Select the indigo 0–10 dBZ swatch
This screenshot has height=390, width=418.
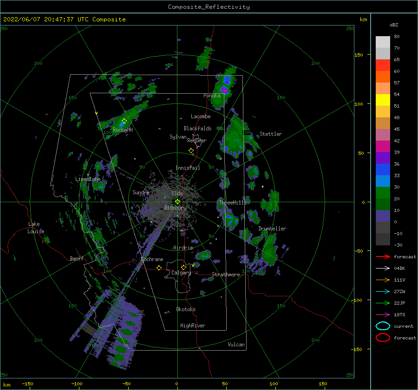point(383,216)
